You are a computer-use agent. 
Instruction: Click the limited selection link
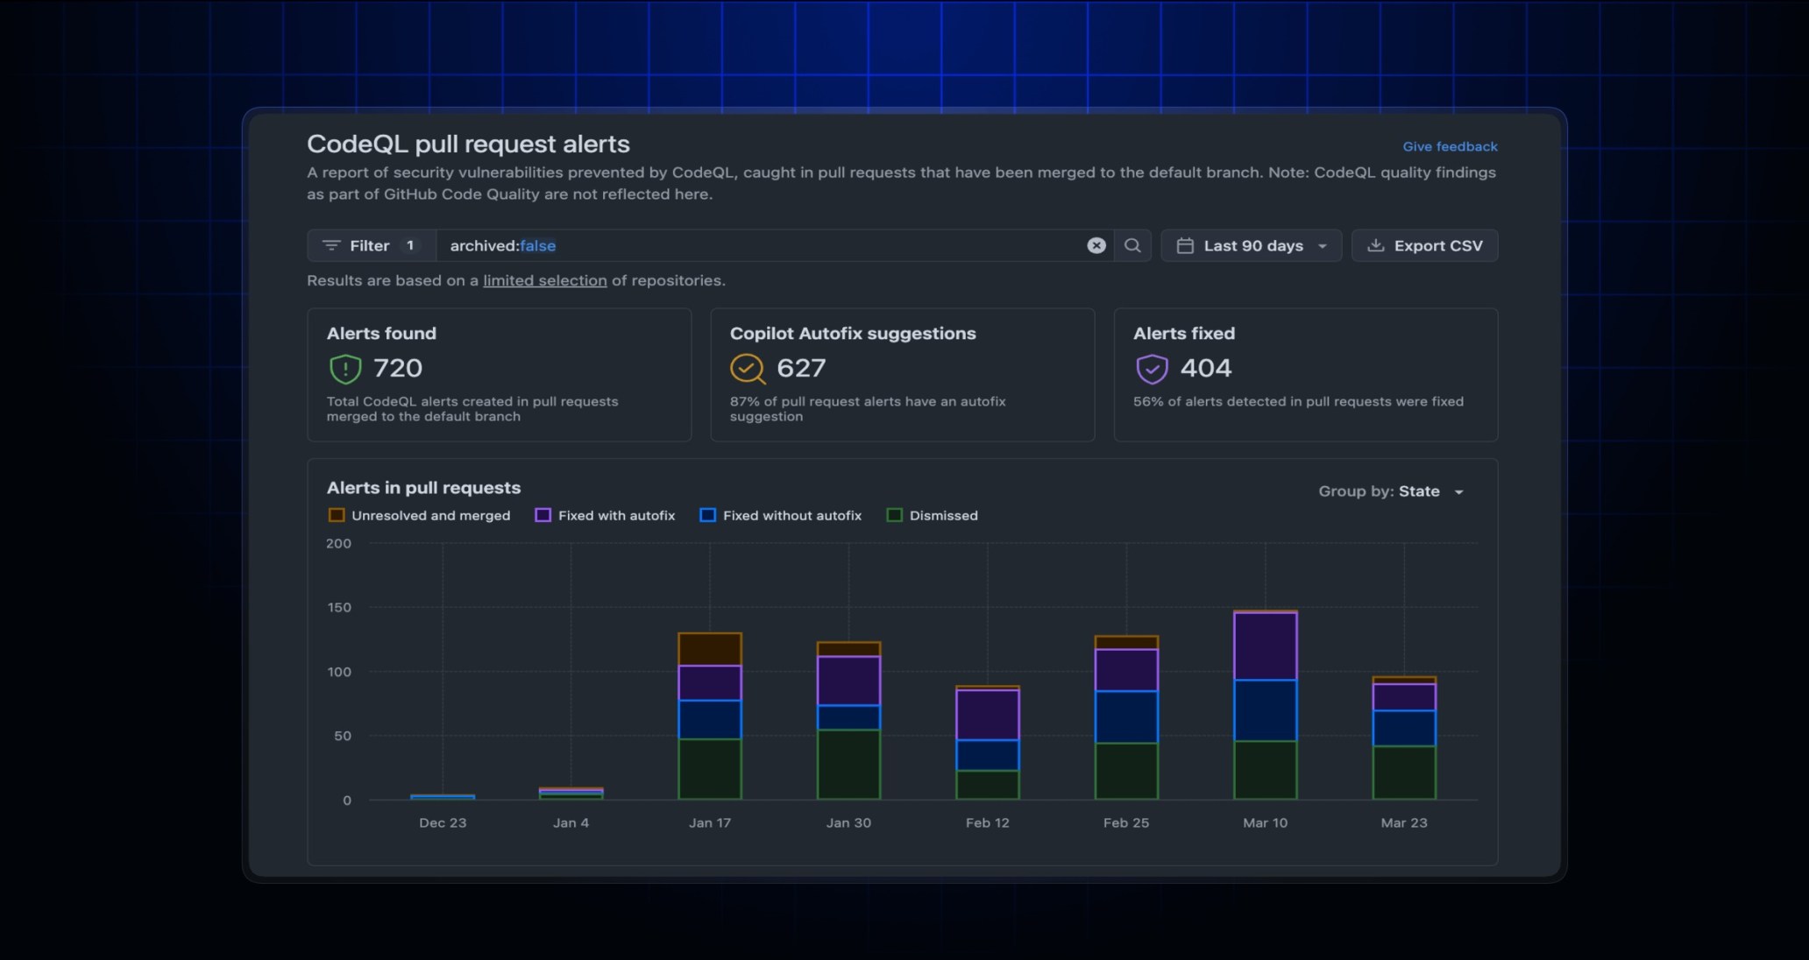544,280
